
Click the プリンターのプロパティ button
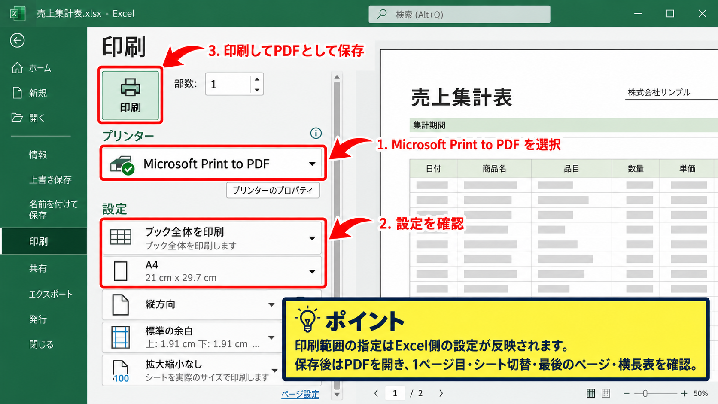tap(273, 190)
